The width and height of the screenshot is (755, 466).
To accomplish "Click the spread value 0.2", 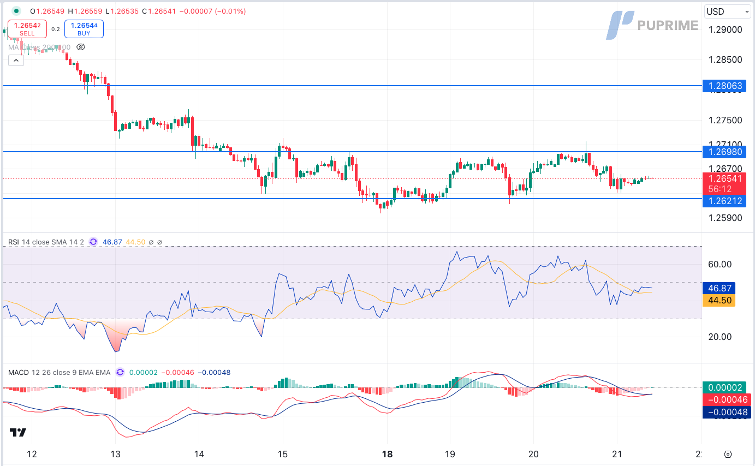I will tap(56, 29).
